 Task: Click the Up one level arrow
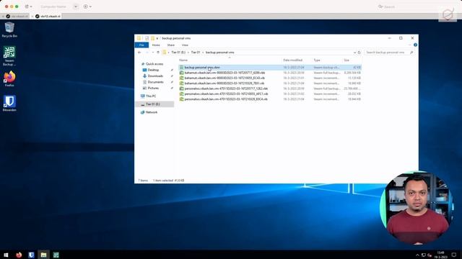point(158,53)
